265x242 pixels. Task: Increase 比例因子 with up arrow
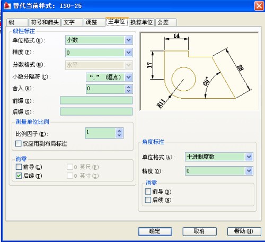tap(119, 131)
